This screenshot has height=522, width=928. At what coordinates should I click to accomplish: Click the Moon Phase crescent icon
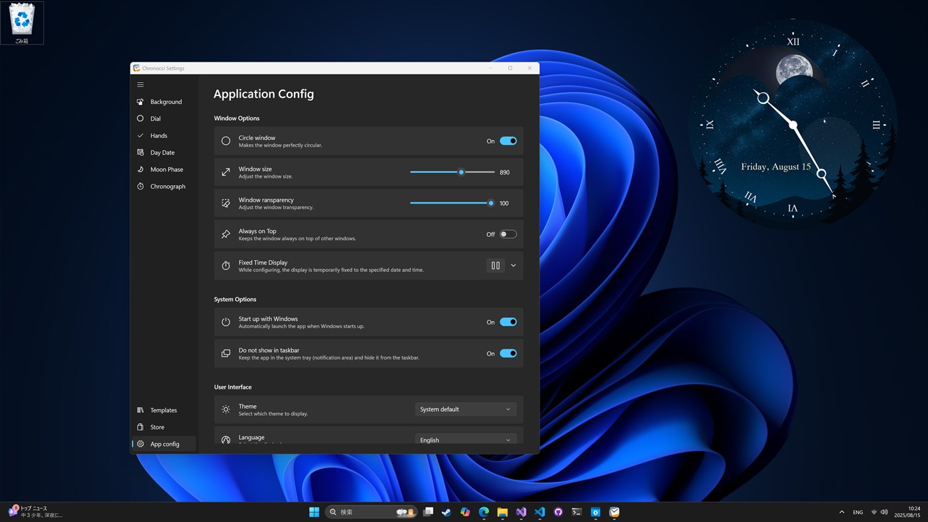point(141,169)
